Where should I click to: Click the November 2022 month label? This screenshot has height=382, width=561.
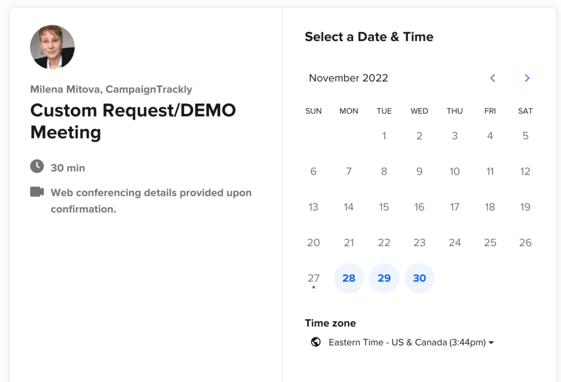348,78
